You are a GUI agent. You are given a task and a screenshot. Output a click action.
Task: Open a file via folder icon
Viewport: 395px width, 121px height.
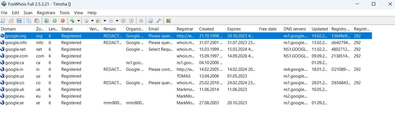pyautogui.click(x=11, y=21)
